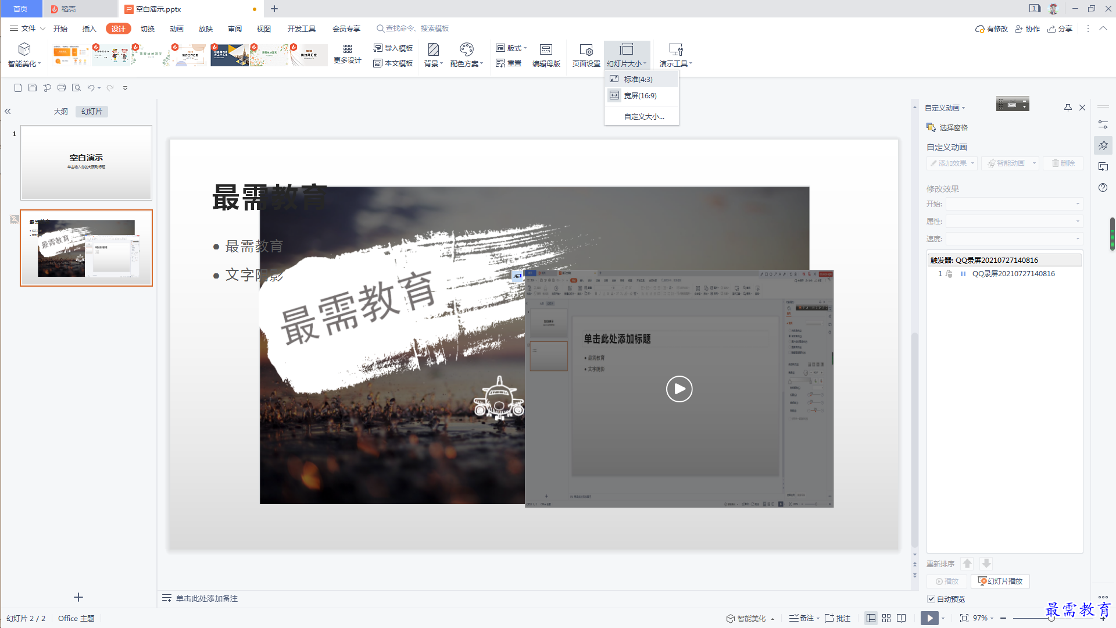Open the Developer Tools (开发工具) tab
This screenshot has width=1116, height=628.
[x=302, y=28]
